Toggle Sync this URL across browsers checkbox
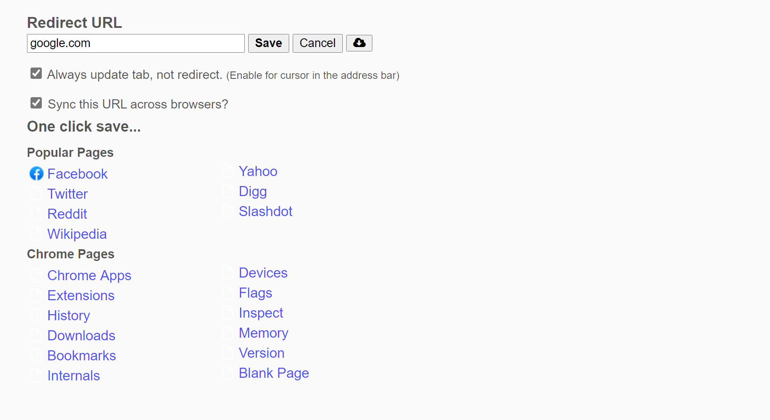This screenshot has width=770, height=420. point(36,103)
